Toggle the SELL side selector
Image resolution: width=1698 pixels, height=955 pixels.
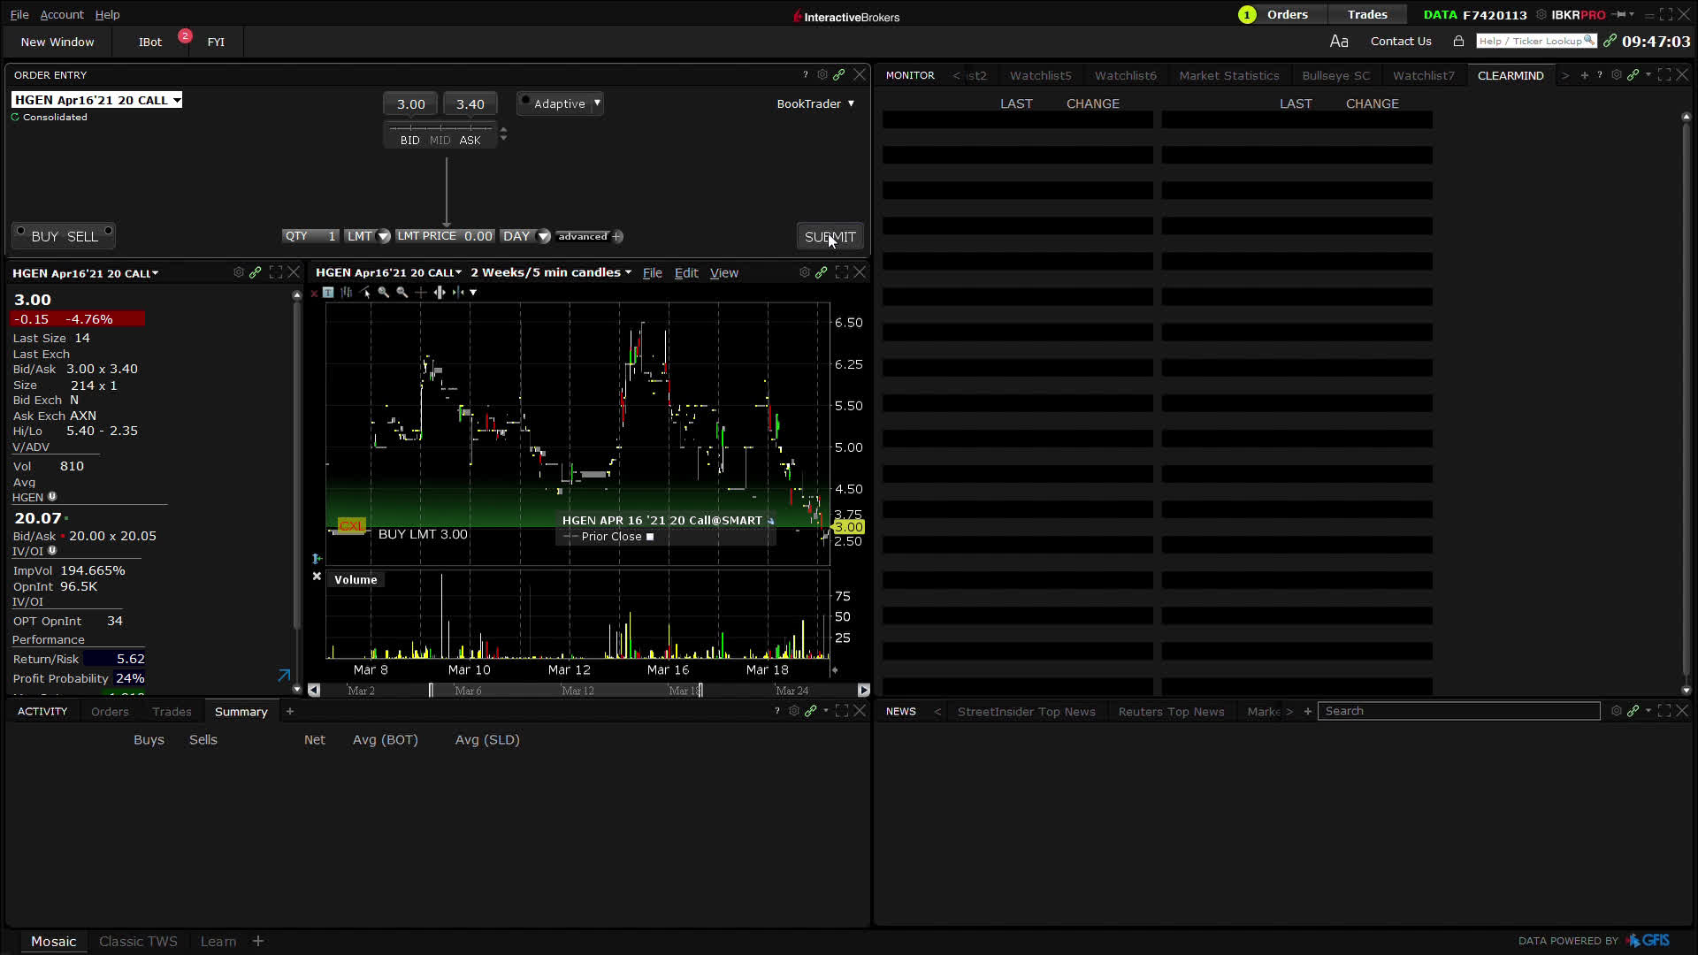coord(82,236)
